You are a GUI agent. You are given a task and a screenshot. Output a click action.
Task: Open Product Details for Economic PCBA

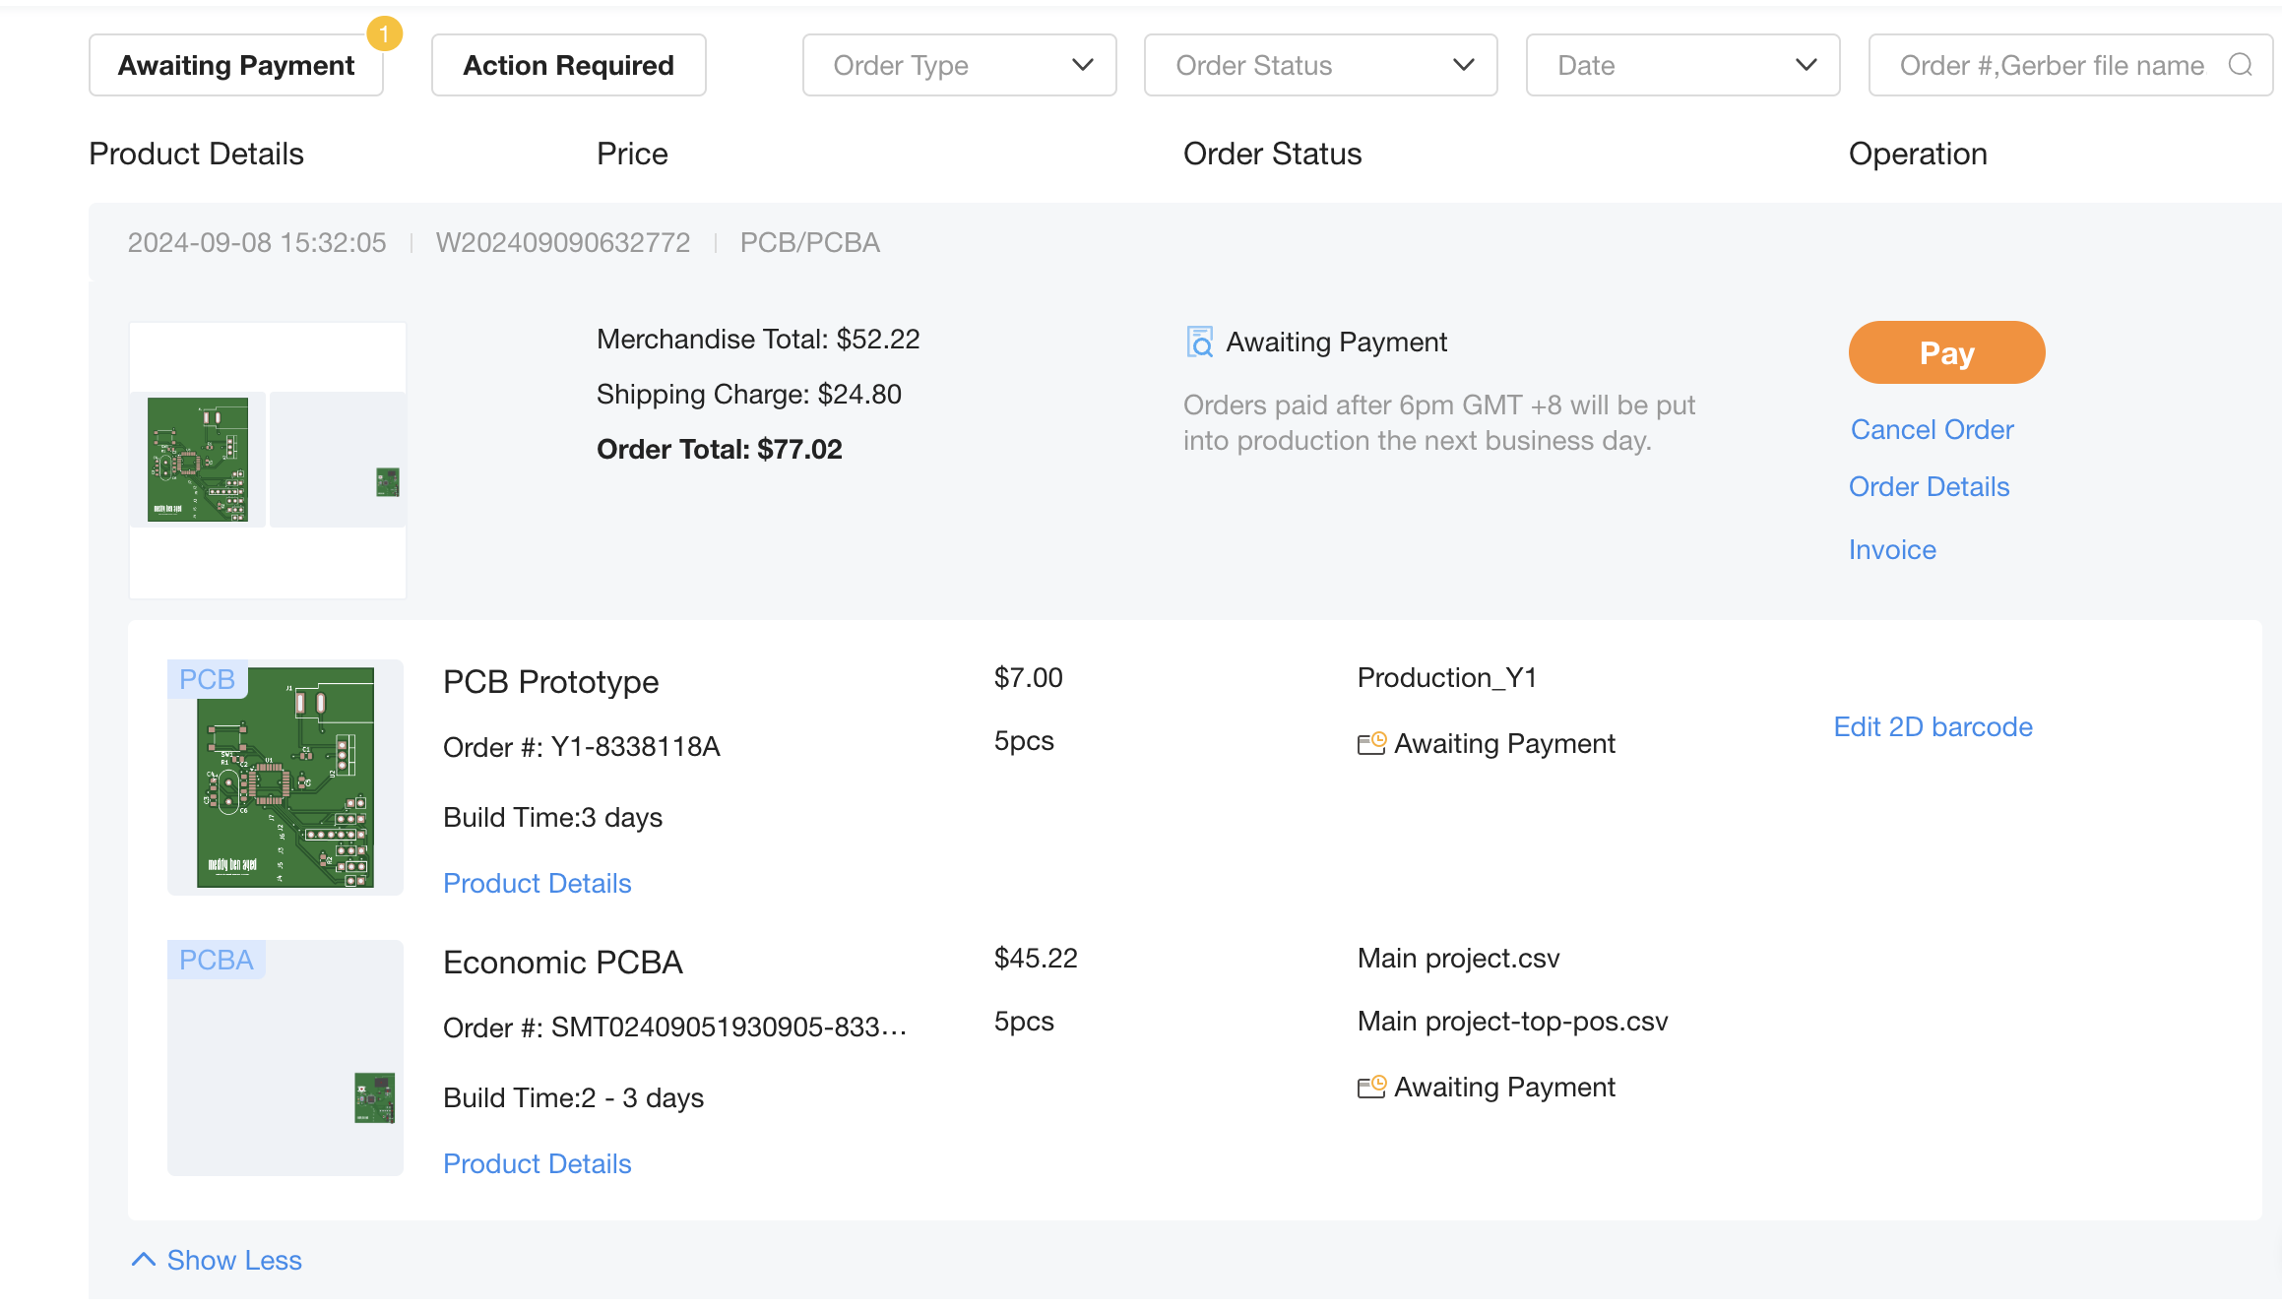[537, 1163]
